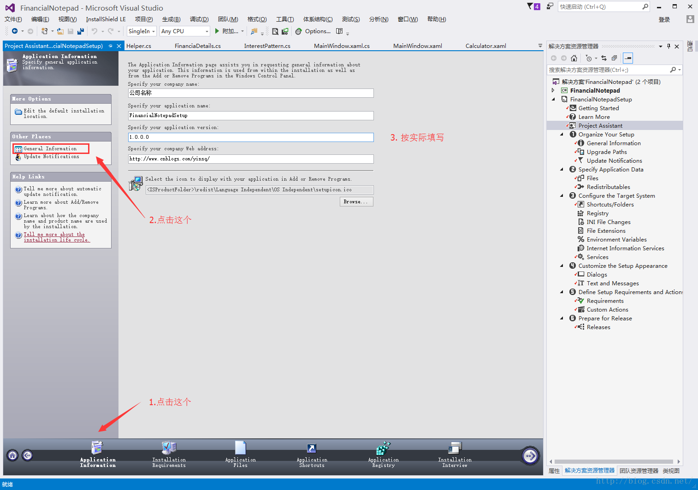698x490 pixels.
Task: Click the application version field
Action: point(251,137)
